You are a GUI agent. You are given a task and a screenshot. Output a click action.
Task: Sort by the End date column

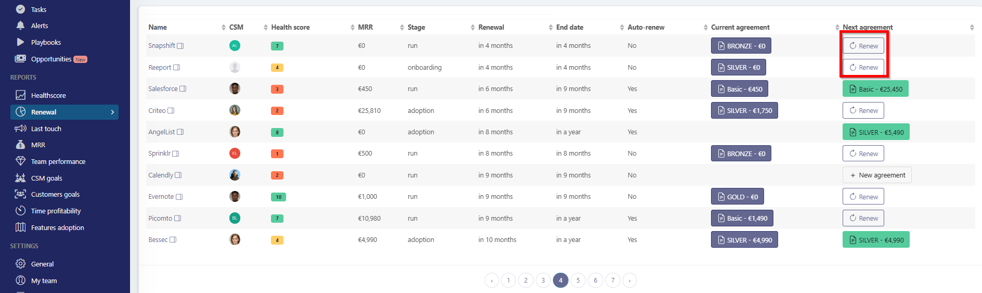pyautogui.click(x=622, y=27)
